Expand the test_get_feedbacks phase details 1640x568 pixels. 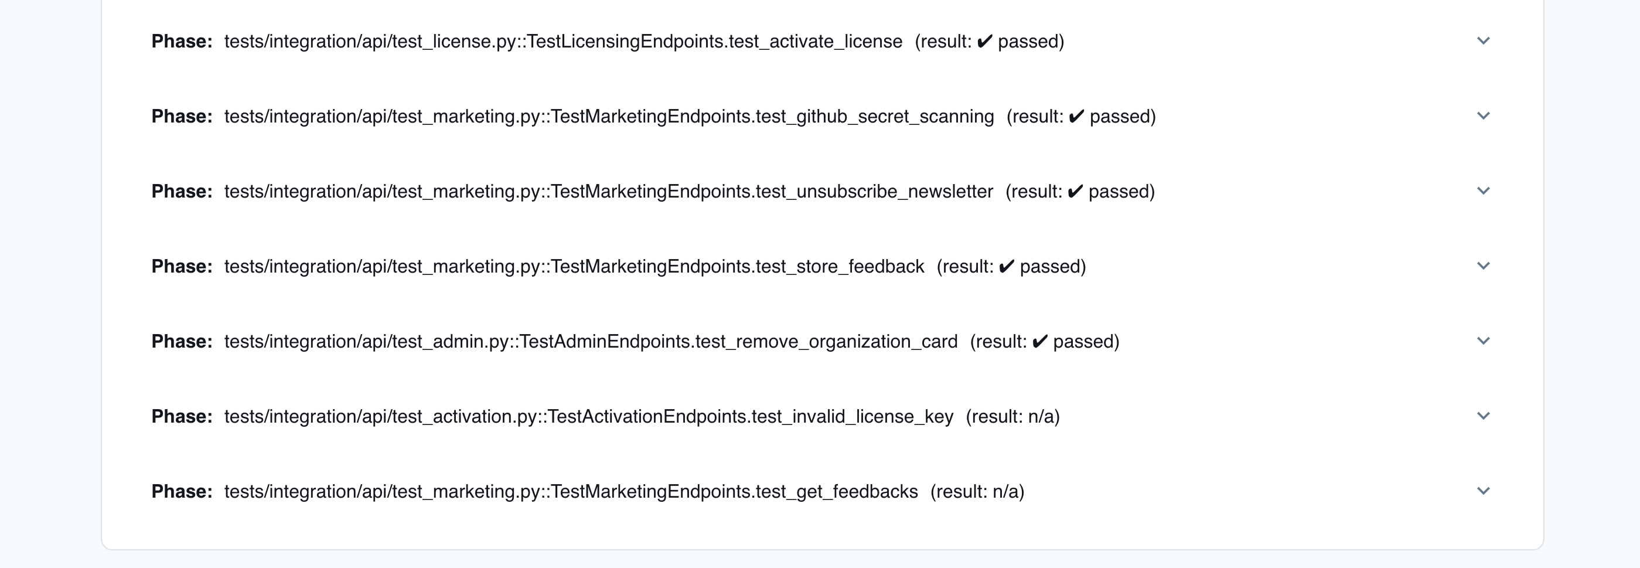tap(1485, 491)
